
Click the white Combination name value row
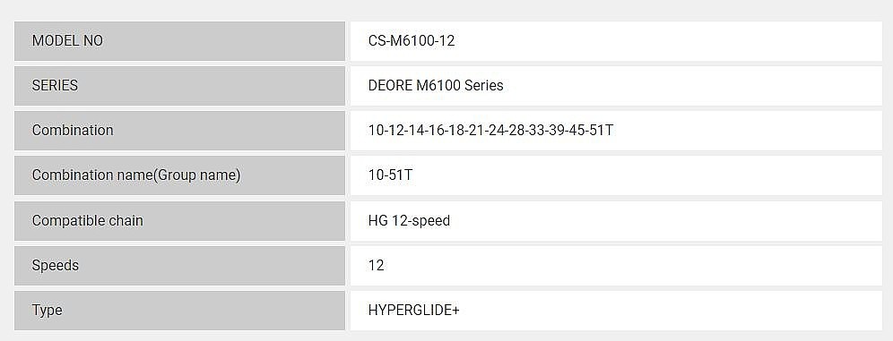[x=616, y=175]
